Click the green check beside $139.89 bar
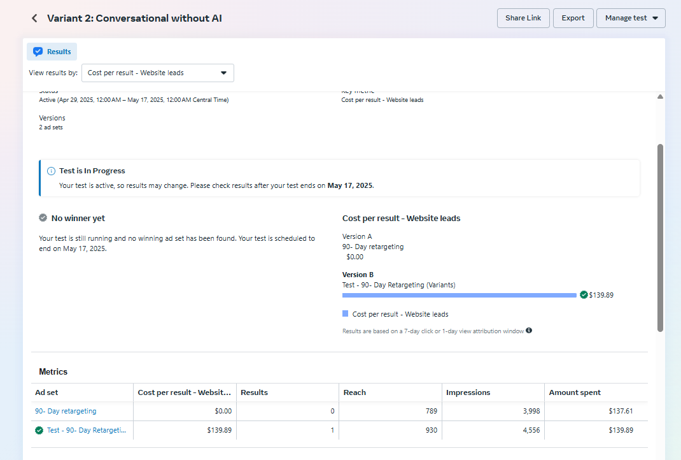Viewport: 681px width, 460px height. 584,295
